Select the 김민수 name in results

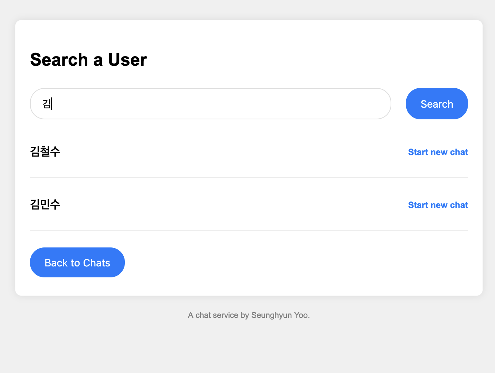[45, 204]
